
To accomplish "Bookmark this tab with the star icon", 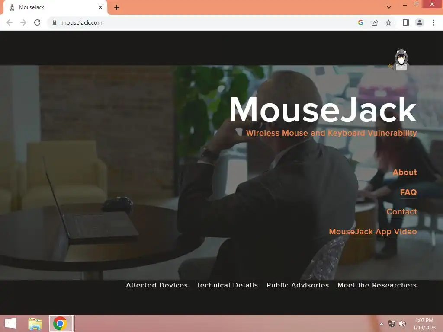I will click(x=388, y=22).
